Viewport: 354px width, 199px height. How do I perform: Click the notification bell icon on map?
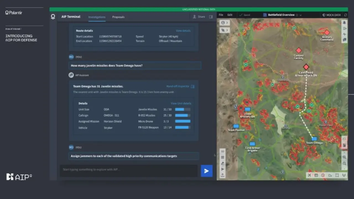344,23
